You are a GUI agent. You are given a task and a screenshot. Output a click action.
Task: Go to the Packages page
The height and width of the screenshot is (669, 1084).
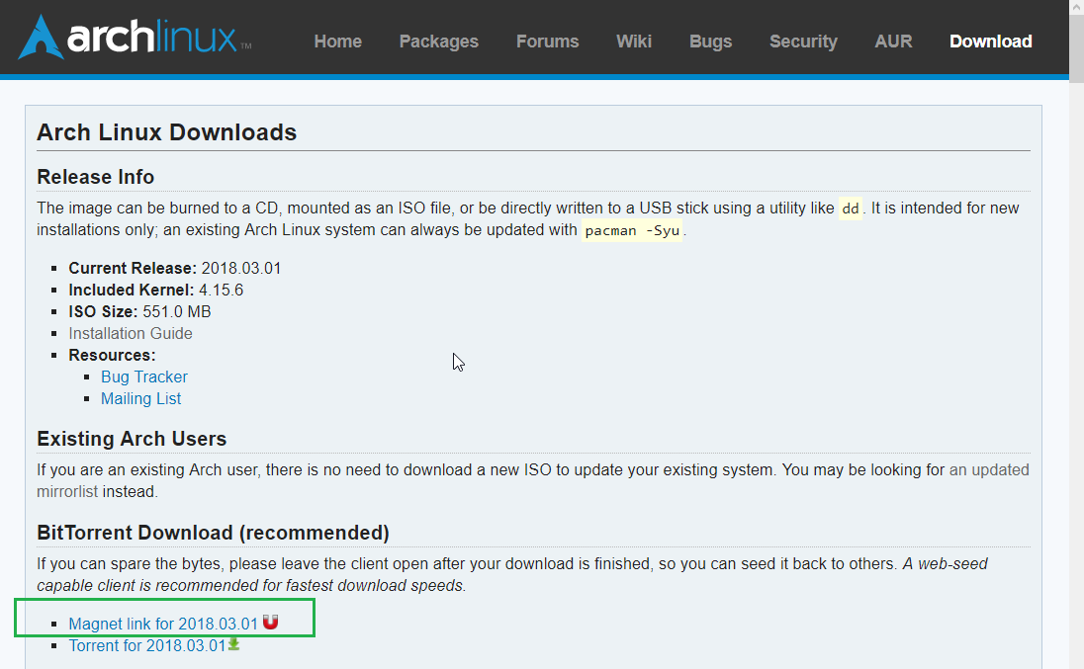click(x=438, y=42)
